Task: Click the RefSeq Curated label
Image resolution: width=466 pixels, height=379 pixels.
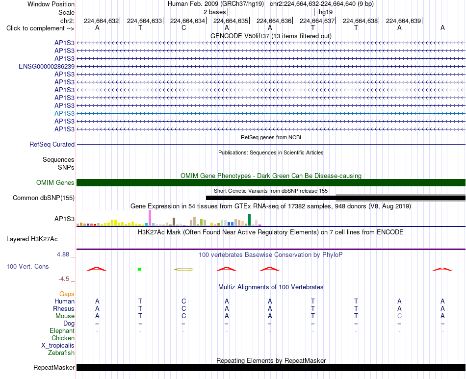Action: pos(52,144)
